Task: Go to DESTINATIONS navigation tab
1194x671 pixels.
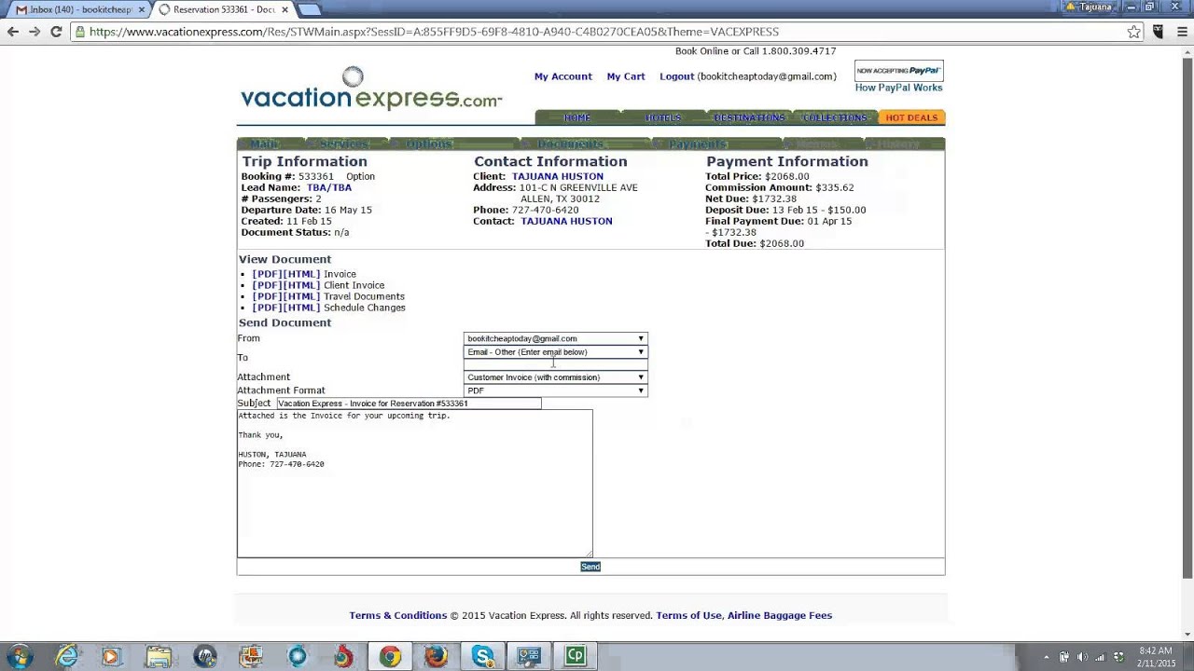Action: [x=749, y=117]
